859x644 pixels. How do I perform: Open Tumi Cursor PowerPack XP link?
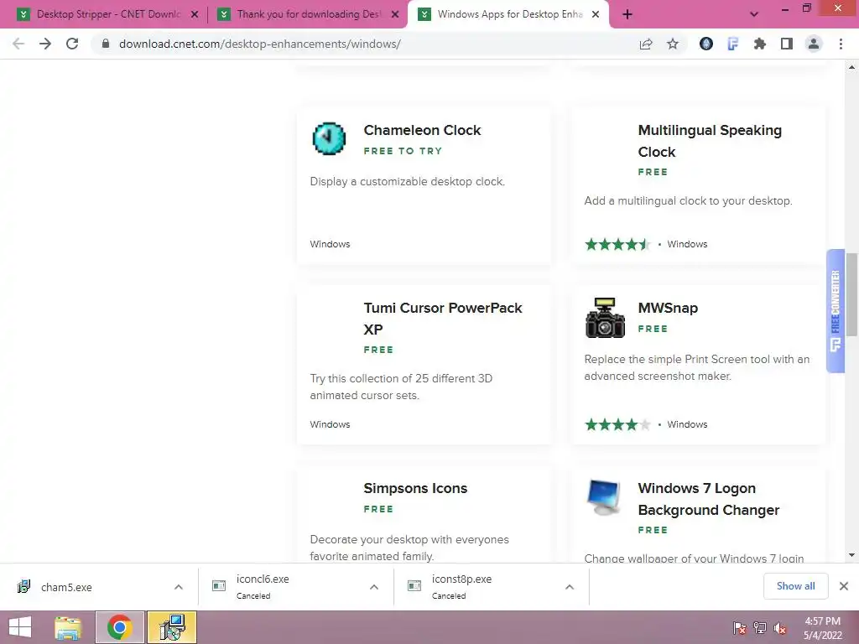pos(443,318)
